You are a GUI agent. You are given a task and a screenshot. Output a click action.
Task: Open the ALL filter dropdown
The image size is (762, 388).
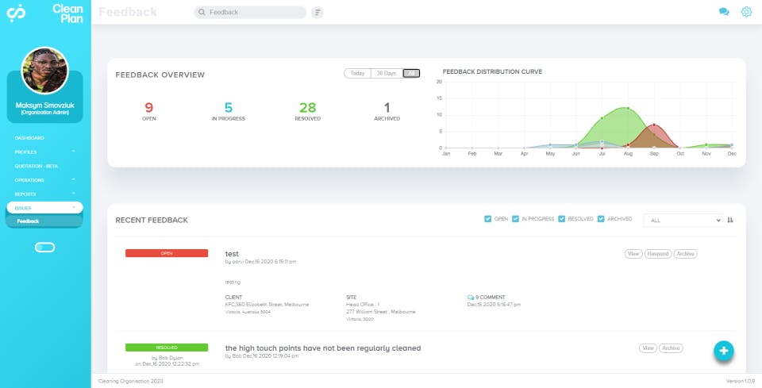coord(683,220)
